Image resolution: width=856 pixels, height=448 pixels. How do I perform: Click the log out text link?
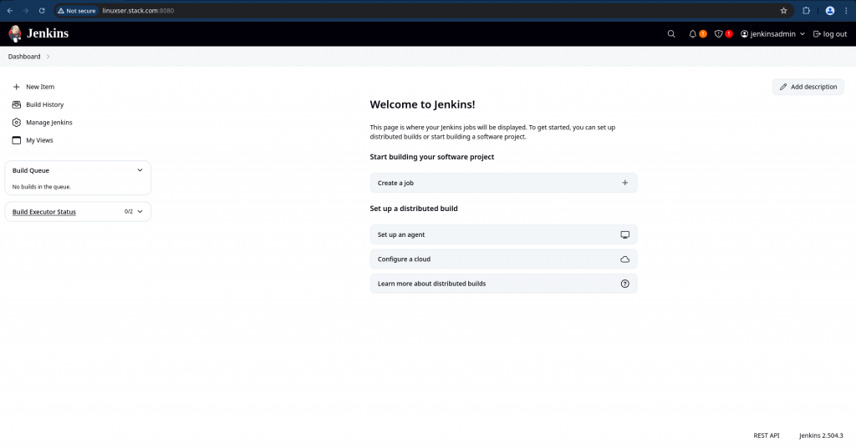[835, 34]
